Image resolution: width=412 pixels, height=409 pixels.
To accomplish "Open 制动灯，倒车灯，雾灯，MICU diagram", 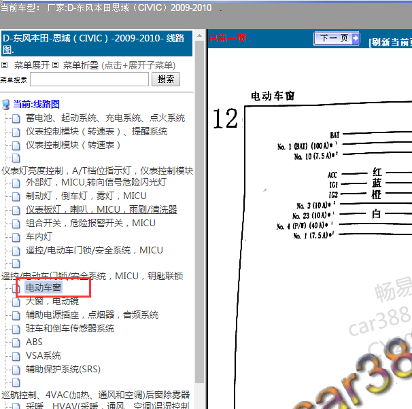I will 86,196.
